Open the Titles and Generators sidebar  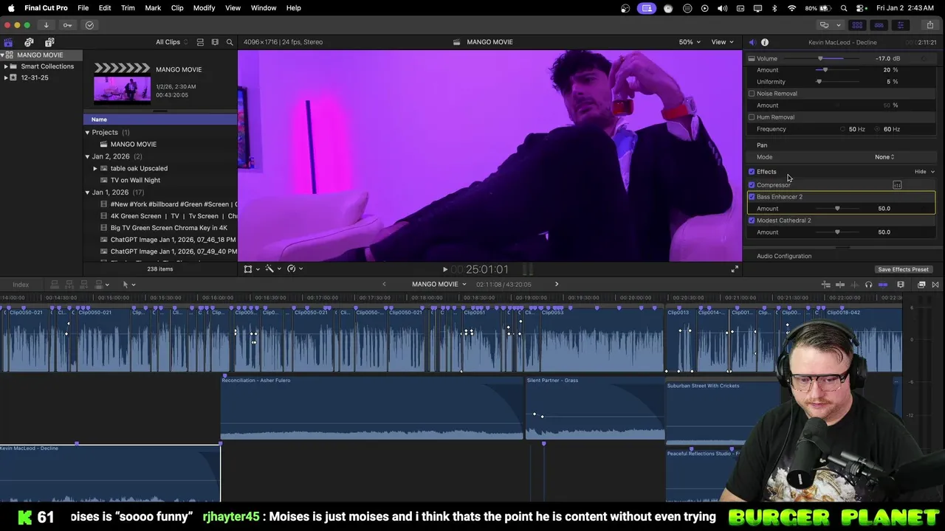pyautogui.click(x=49, y=42)
